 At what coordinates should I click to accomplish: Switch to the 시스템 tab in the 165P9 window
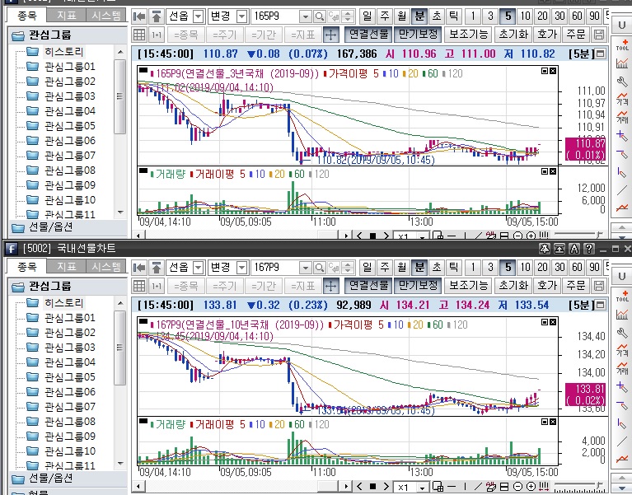pyautogui.click(x=106, y=16)
